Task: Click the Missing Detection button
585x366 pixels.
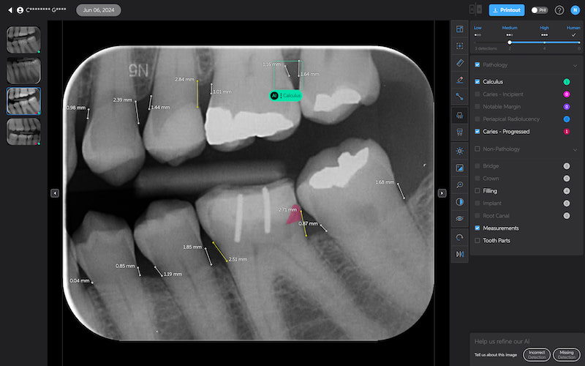Action: pyautogui.click(x=566, y=355)
